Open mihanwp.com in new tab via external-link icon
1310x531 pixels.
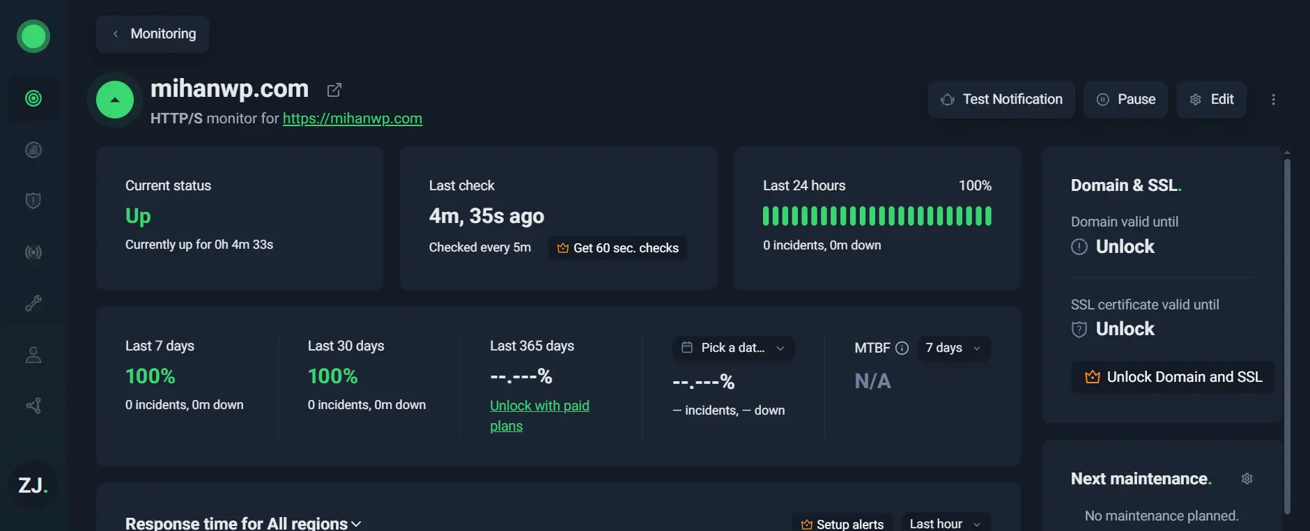coord(334,90)
